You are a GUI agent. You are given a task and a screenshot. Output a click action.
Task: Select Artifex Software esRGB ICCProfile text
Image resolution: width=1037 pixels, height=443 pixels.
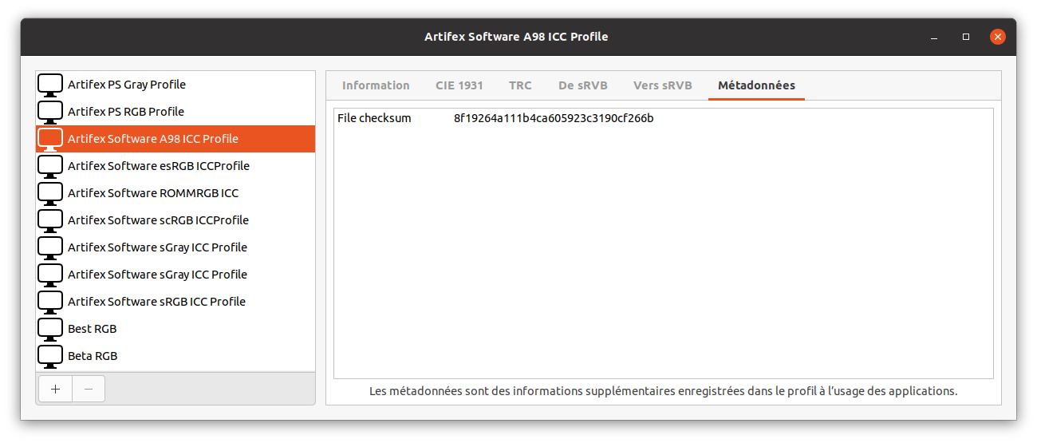coord(159,166)
